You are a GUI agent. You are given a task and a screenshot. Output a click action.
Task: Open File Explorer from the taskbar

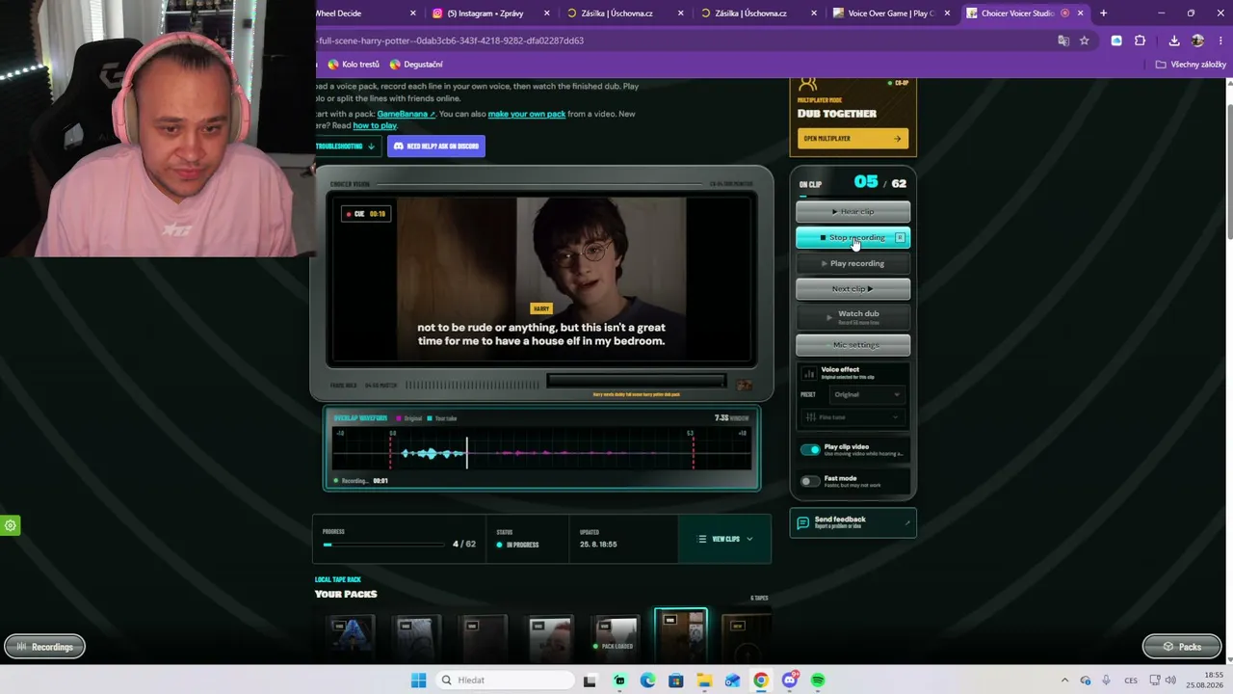[x=704, y=681]
